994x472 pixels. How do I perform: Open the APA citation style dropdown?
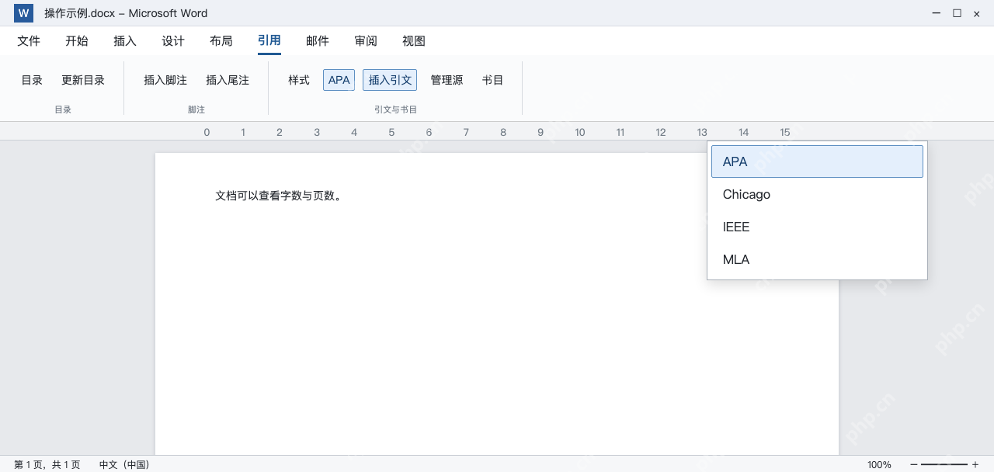(x=339, y=80)
